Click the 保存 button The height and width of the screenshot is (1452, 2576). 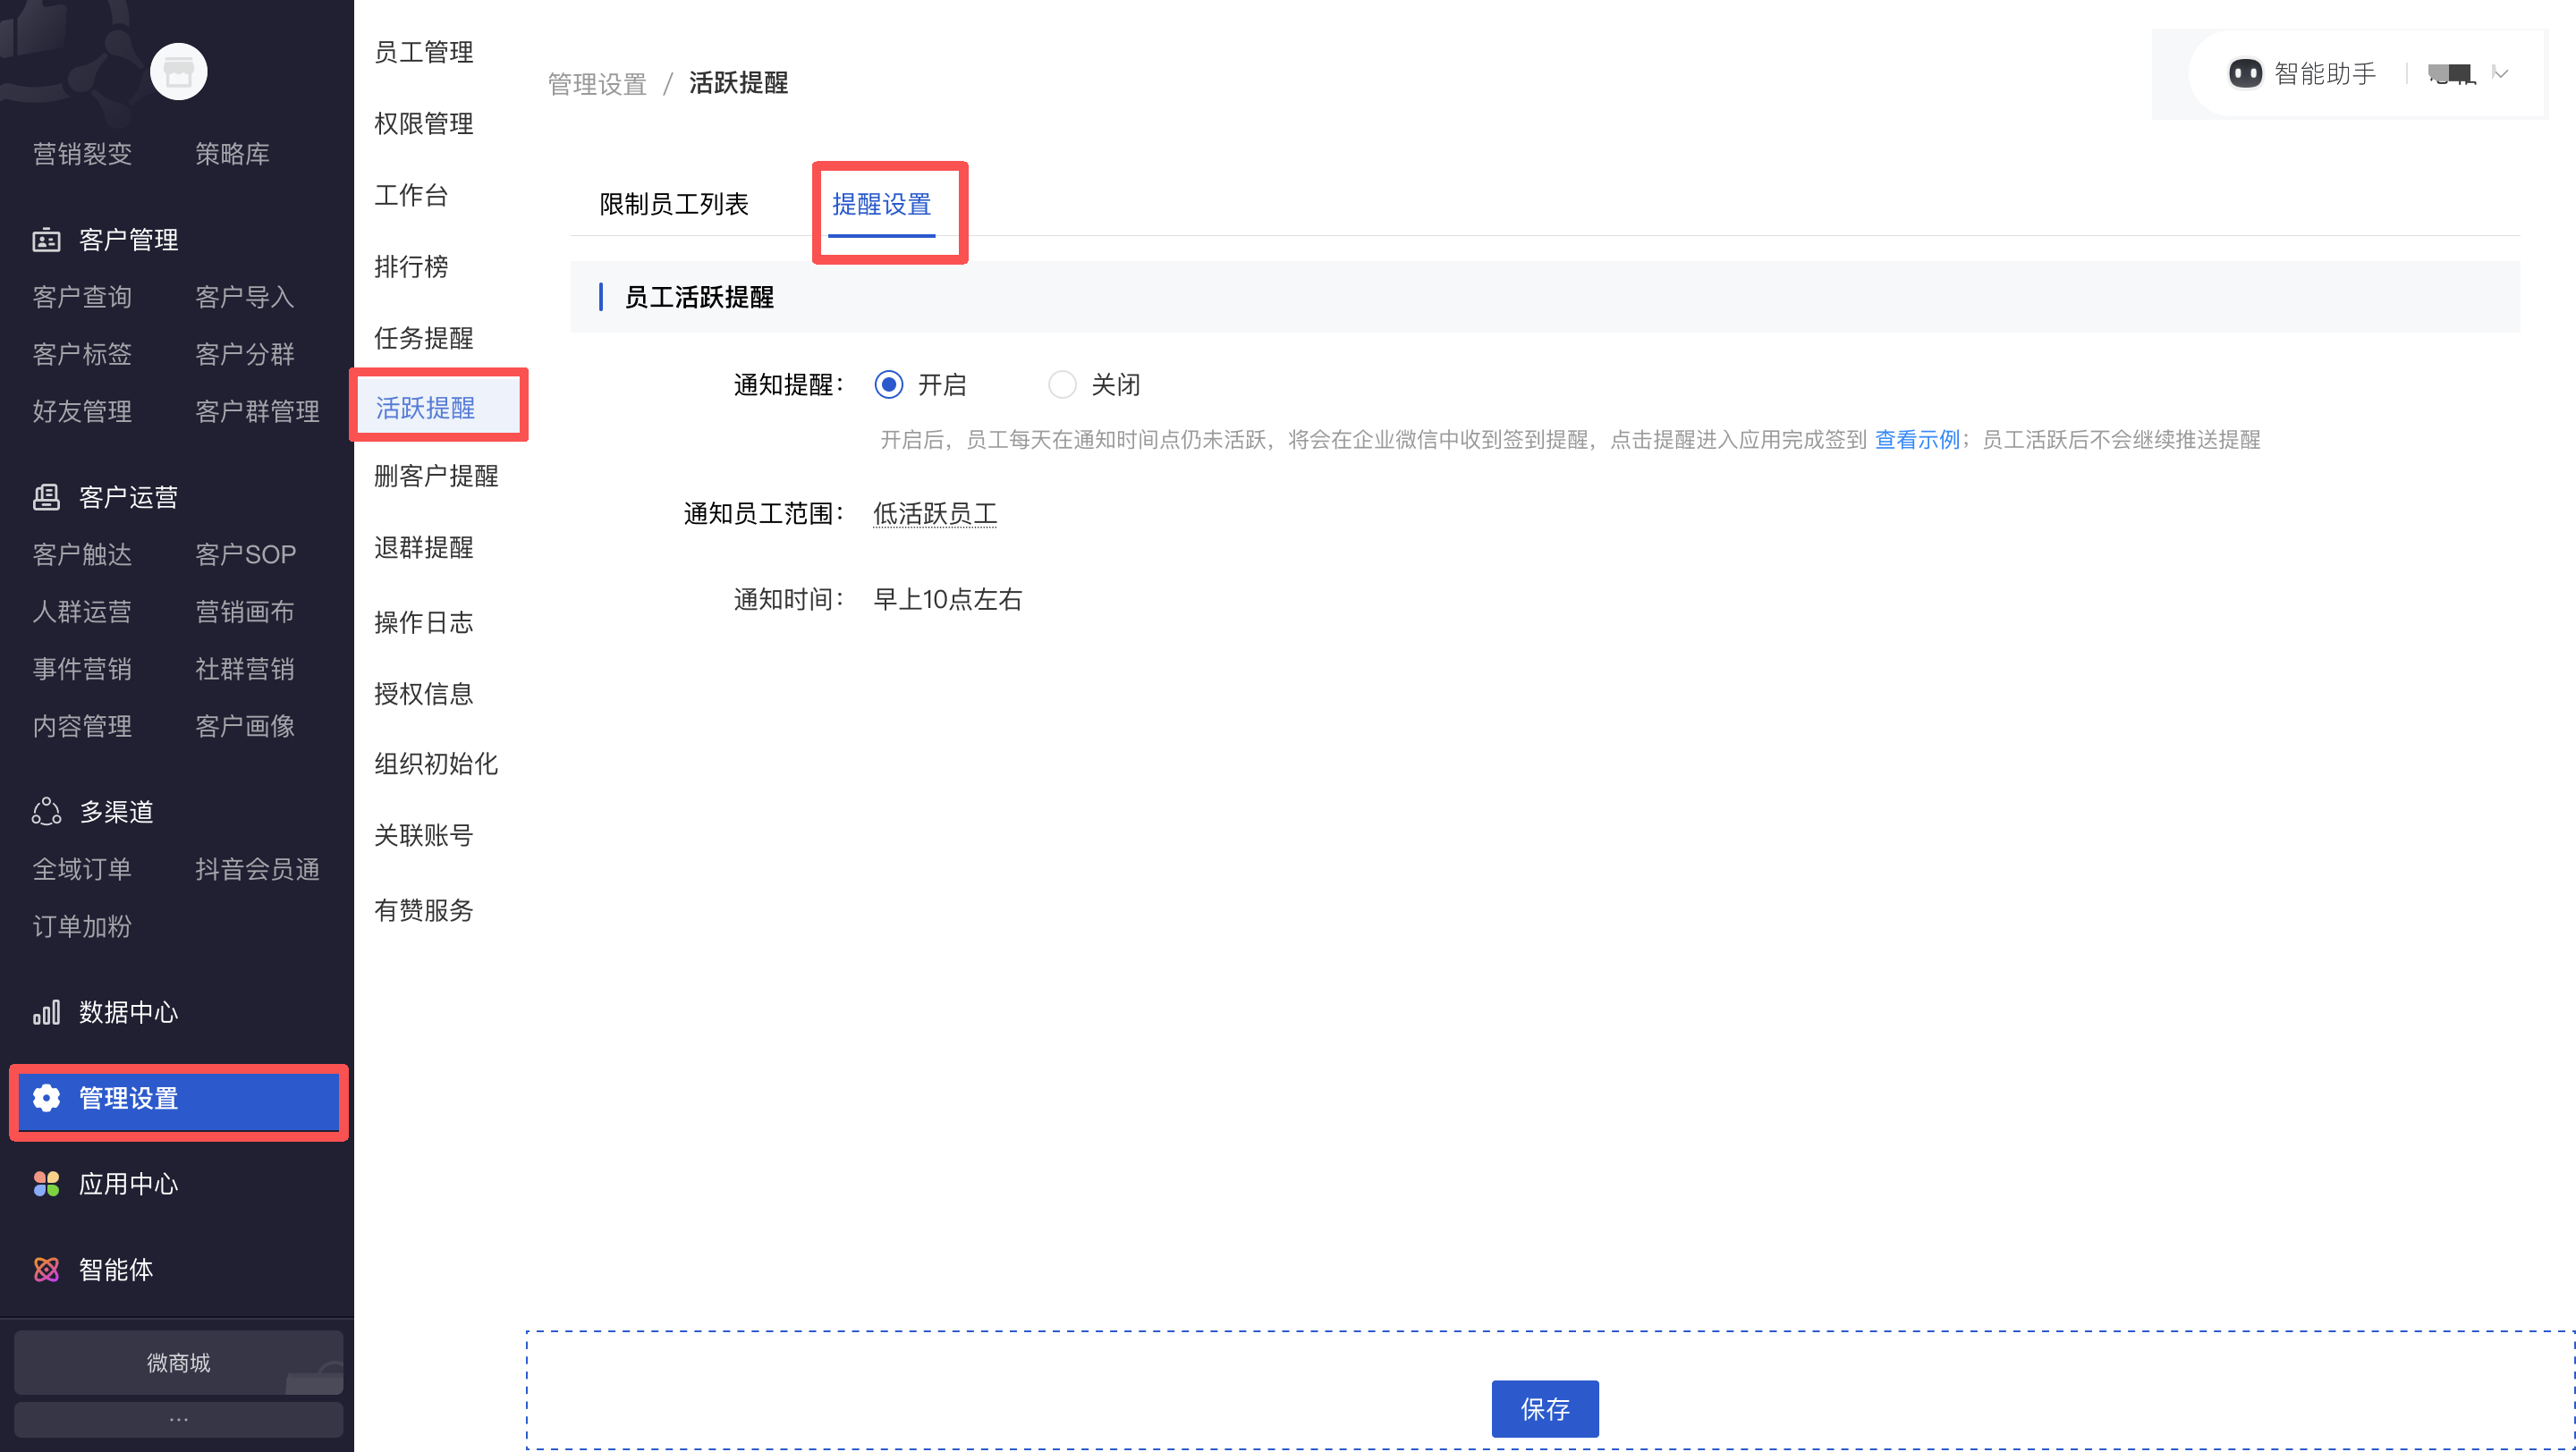(1544, 1408)
